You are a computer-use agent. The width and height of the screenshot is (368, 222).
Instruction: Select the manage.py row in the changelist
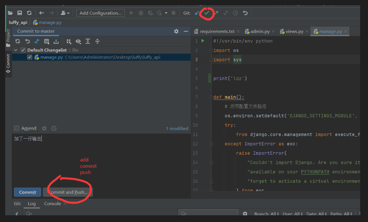click(101, 57)
